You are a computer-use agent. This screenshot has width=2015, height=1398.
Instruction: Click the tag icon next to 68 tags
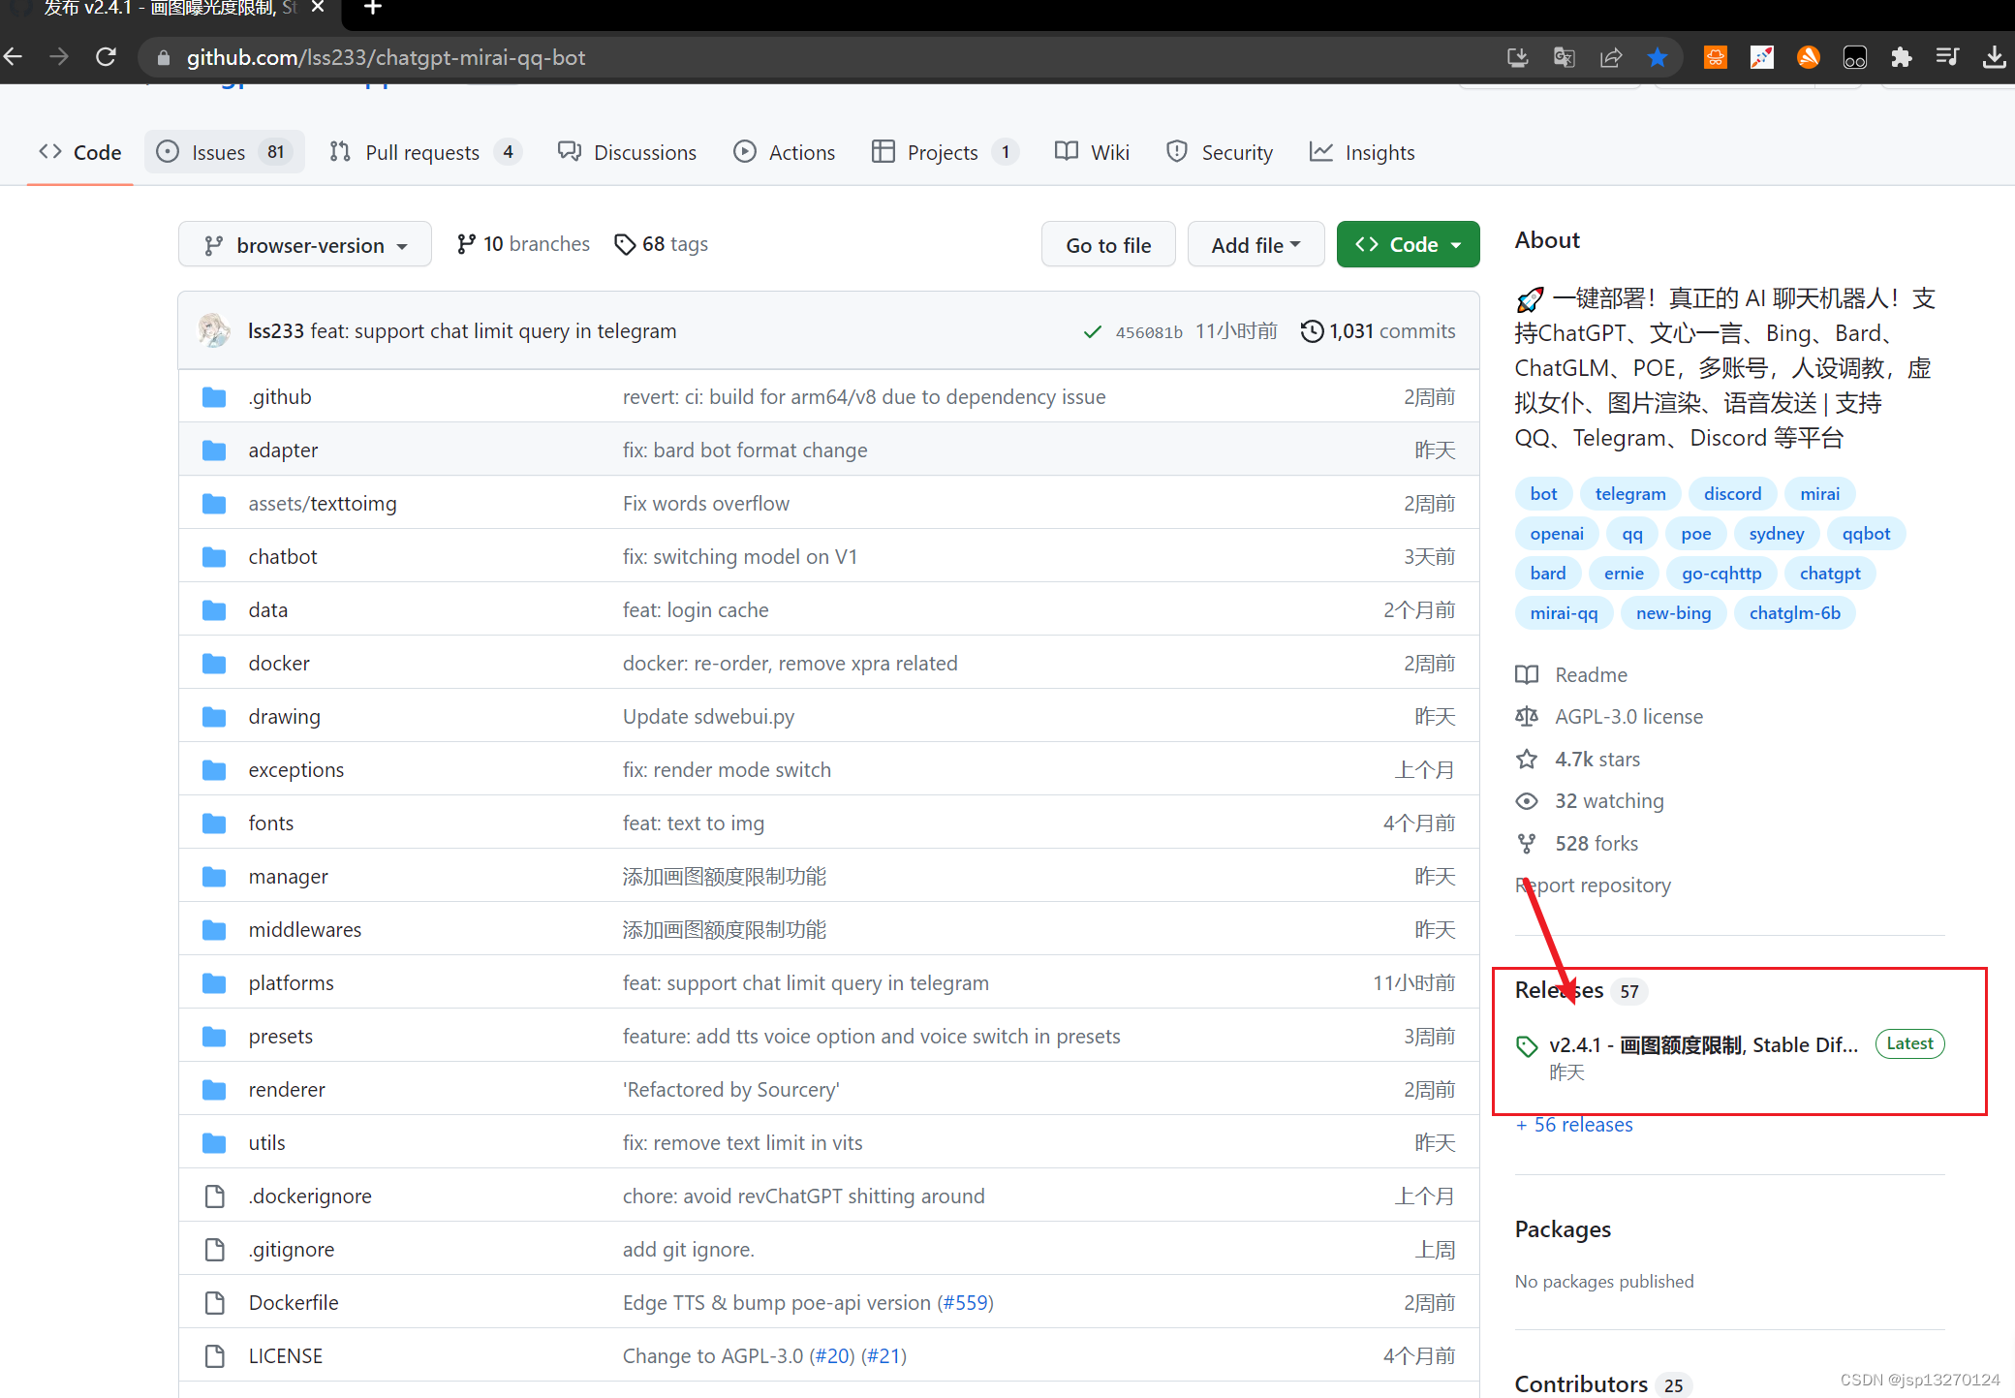pos(625,244)
